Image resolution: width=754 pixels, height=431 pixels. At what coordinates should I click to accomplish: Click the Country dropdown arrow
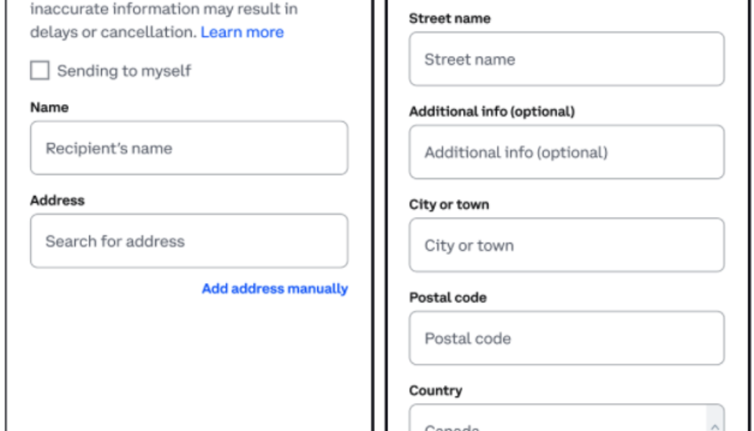click(715, 418)
